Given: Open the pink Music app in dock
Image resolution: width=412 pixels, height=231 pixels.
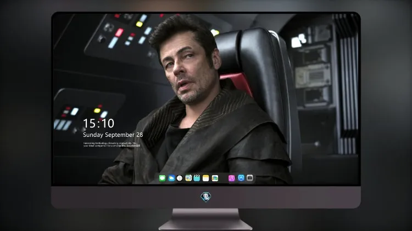Looking at the screenshot, I should 231,178.
